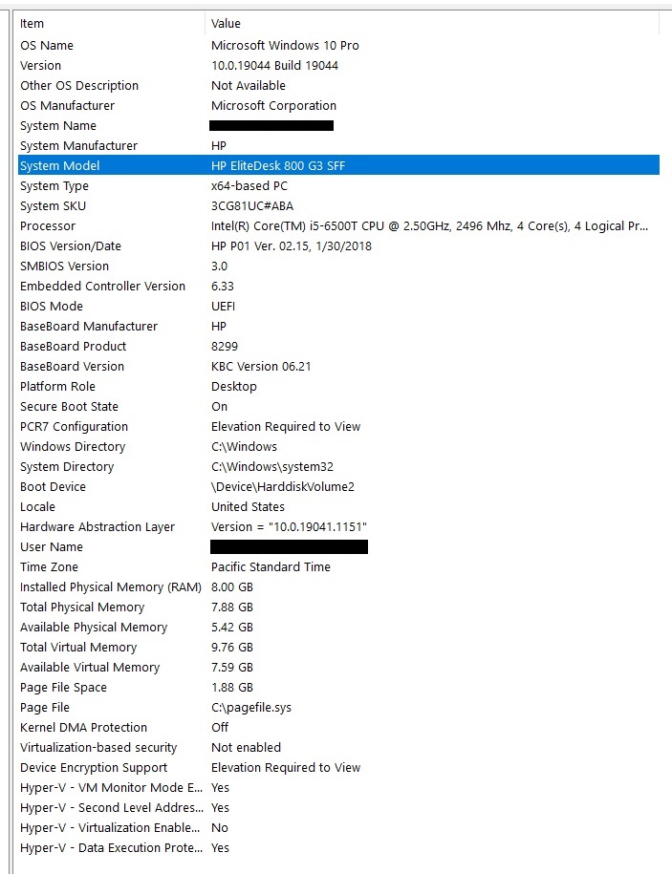Click the Pacific Standard Time value
Screen dimensions: 672x874
[x=271, y=566]
